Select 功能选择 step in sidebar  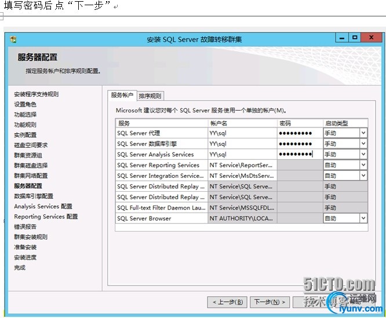point(25,115)
